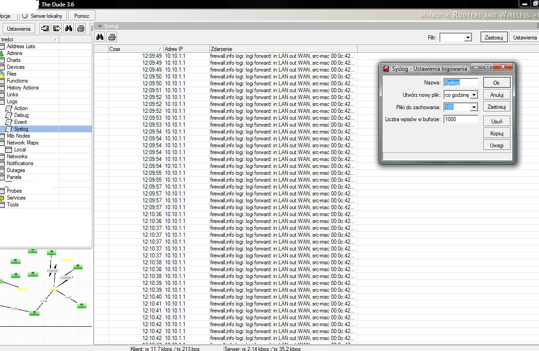Click the Liczba wpisów w buforze field

[460, 119]
